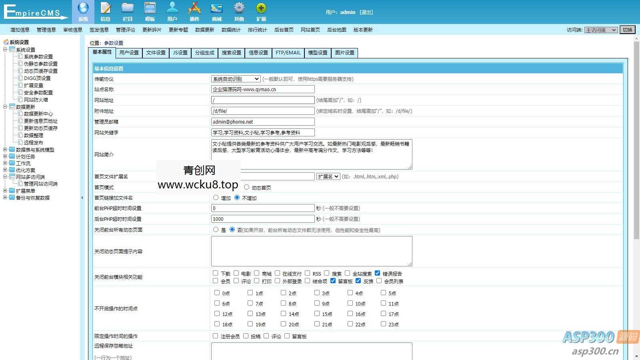Screen dimensions: 640x360
Task: Open the 扩展 (Extension) module icon
Action: 261,11
